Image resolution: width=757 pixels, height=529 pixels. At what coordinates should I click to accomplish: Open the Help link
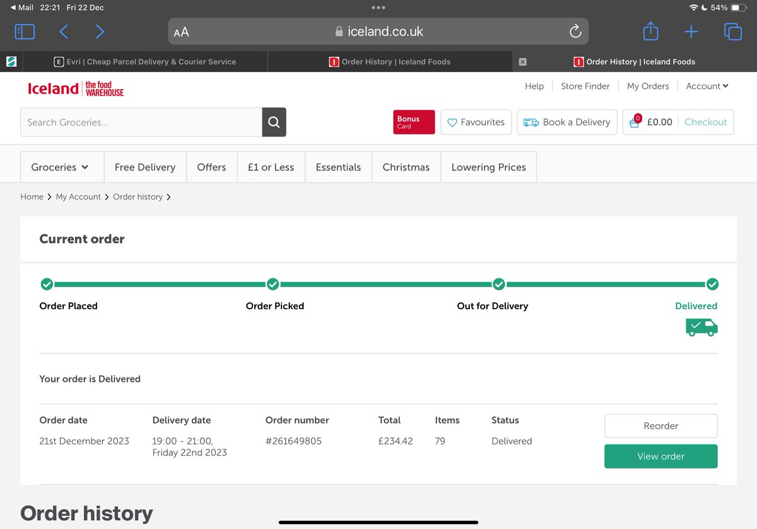point(534,86)
